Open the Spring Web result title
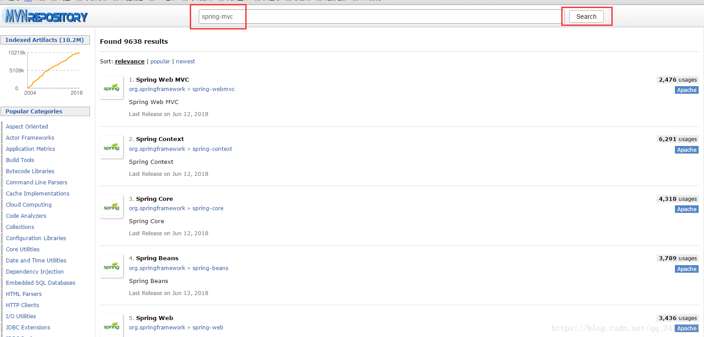The image size is (704, 337). click(154, 318)
